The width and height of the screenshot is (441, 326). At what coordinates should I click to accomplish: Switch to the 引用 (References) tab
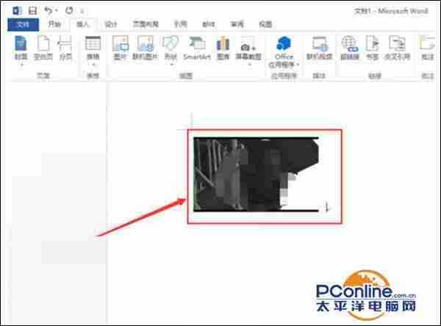(180, 24)
